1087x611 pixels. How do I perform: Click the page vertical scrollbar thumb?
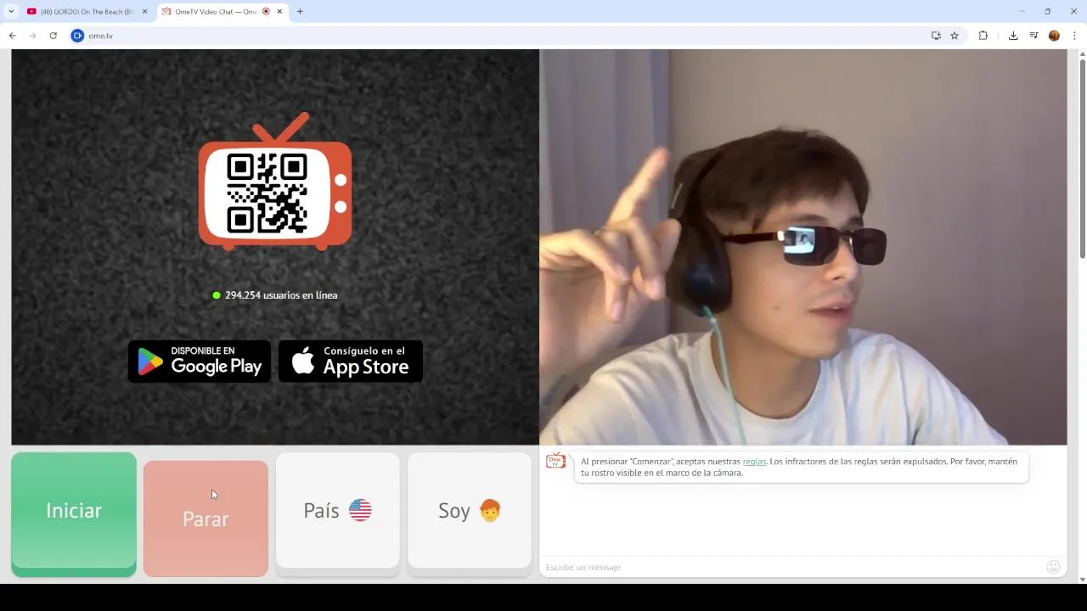tap(1082, 159)
